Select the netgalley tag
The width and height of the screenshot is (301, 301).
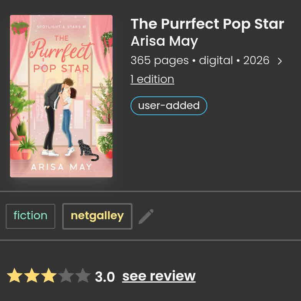point(97,216)
